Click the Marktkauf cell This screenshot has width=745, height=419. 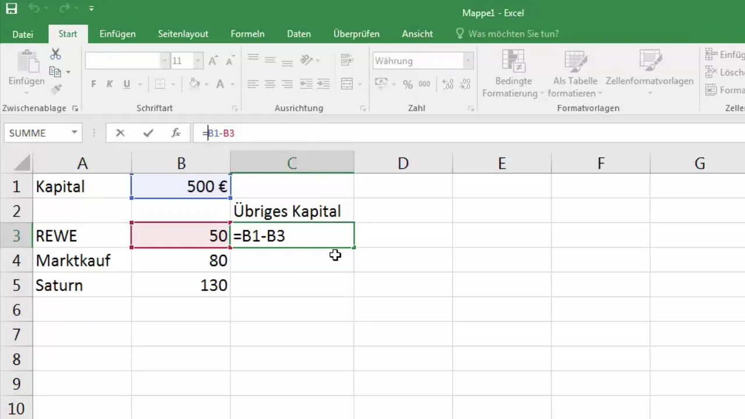[x=82, y=260]
